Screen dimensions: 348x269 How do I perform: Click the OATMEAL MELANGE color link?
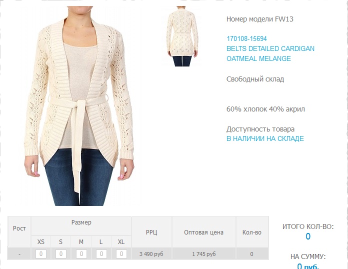[258, 58]
